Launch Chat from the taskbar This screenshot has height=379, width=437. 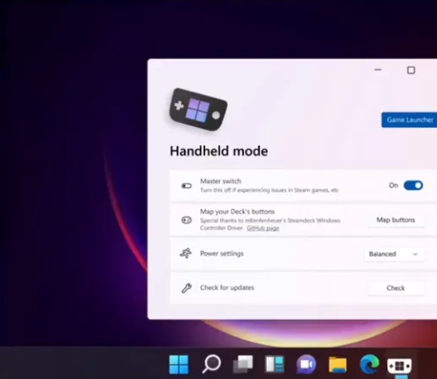click(x=306, y=364)
